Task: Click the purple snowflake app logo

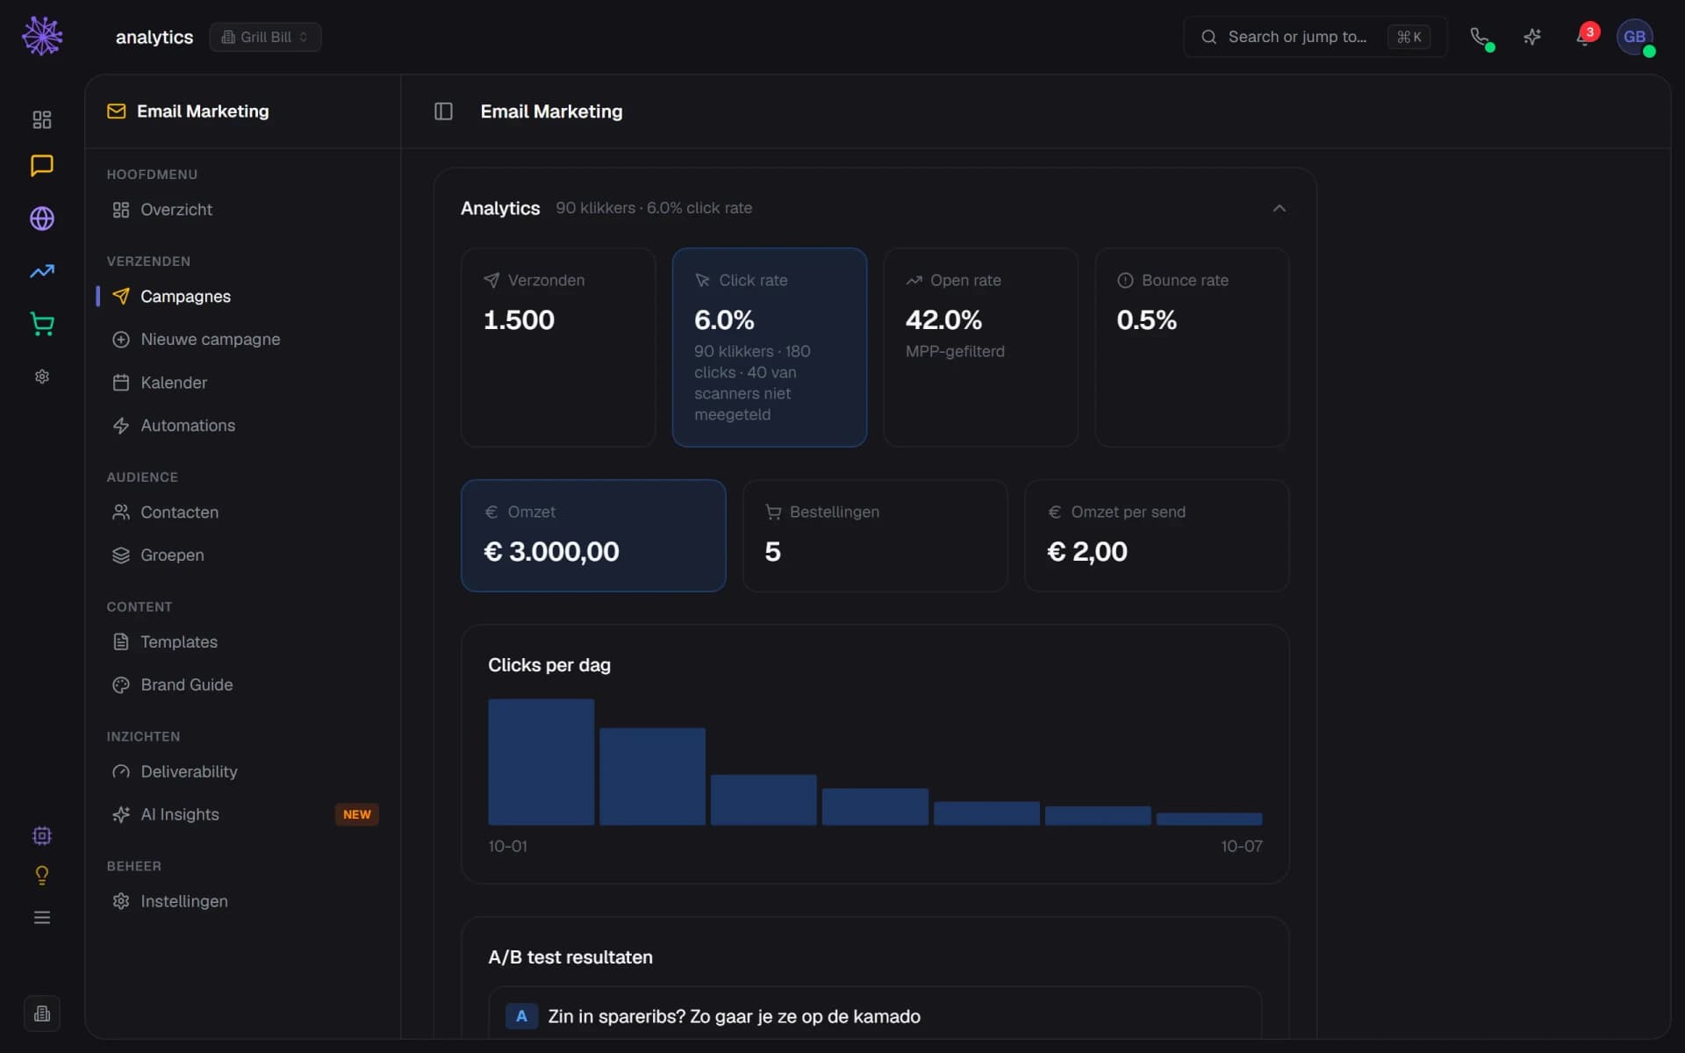Action: 42,36
